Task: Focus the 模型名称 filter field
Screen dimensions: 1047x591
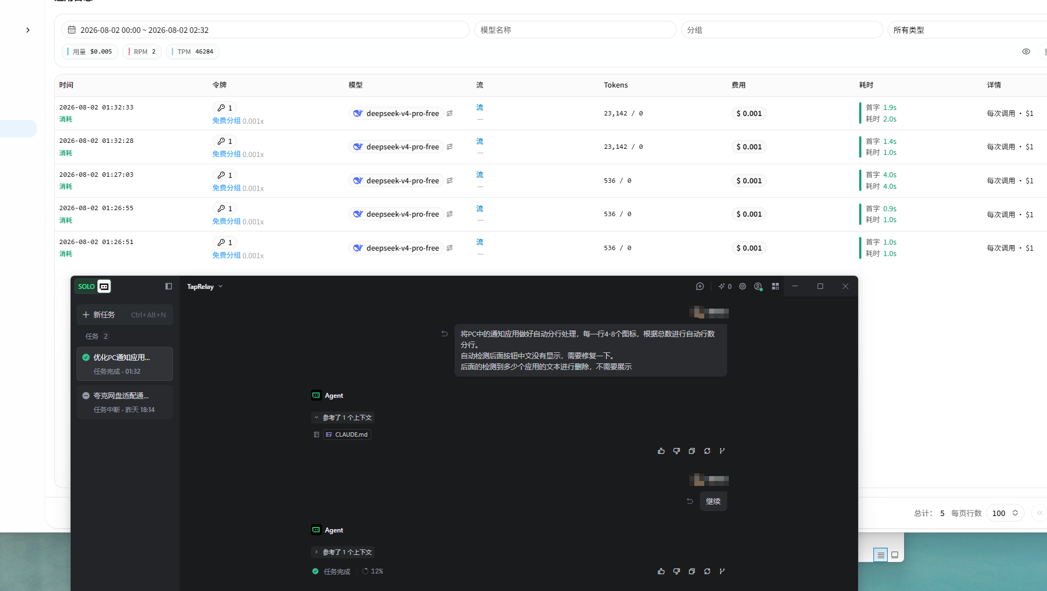Action: point(575,30)
